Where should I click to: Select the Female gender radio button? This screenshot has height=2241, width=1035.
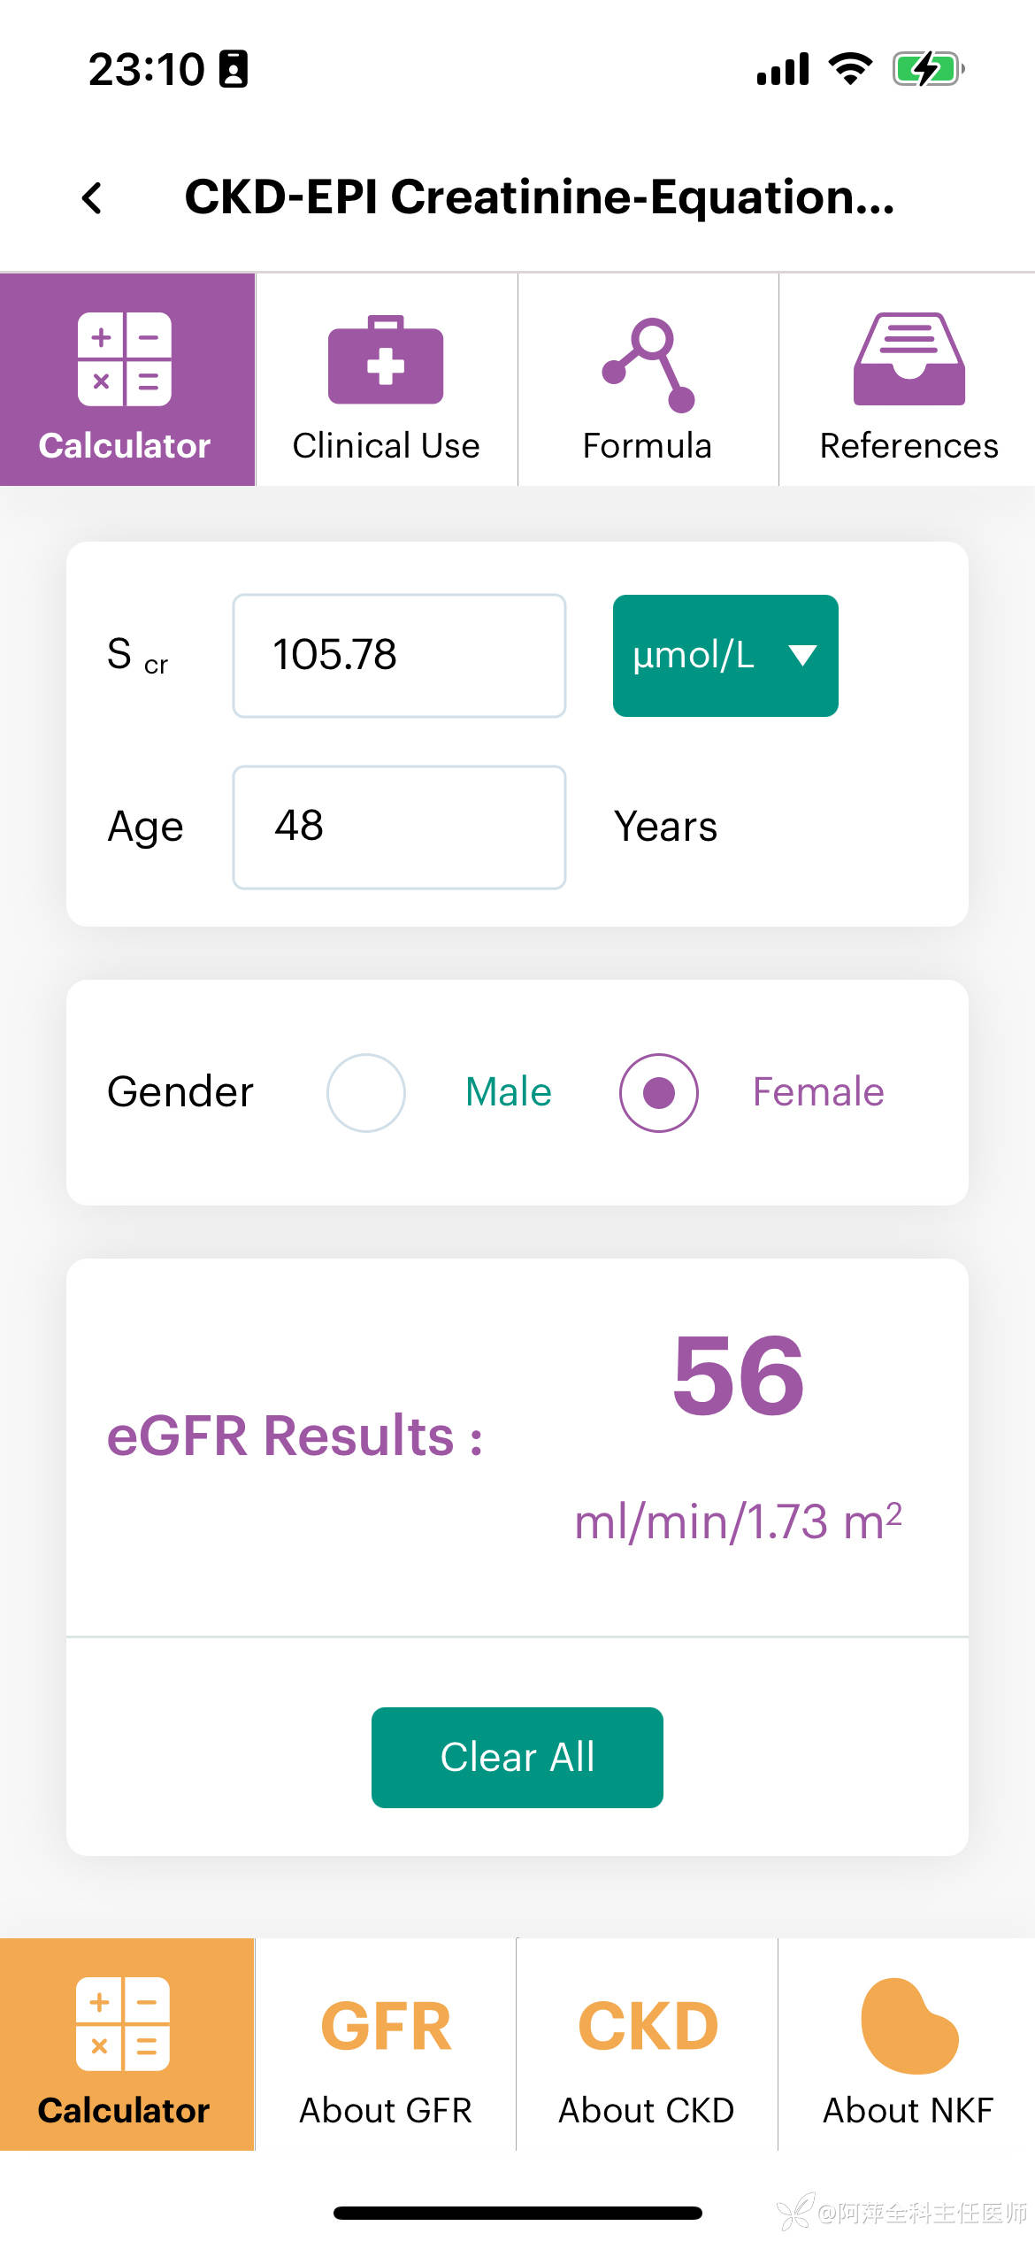[659, 1092]
